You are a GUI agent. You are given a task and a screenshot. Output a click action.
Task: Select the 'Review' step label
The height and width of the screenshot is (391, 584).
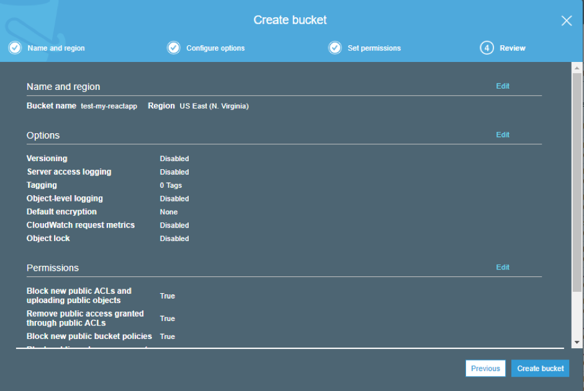[512, 48]
